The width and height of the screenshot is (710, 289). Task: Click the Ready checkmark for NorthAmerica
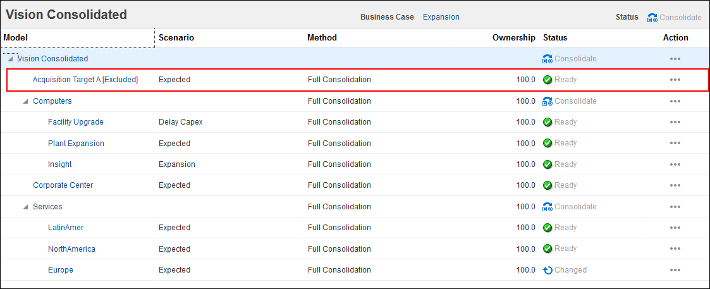pos(548,249)
